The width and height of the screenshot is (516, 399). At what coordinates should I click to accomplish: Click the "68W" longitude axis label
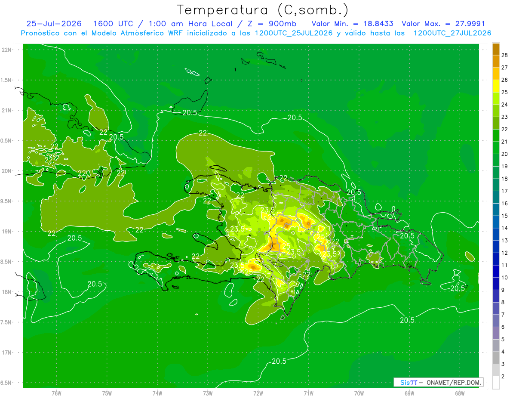point(459,393)
